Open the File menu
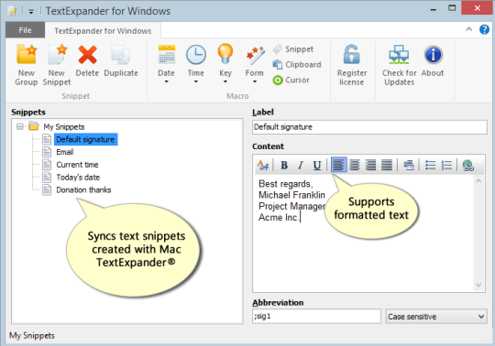495x346 pixels. tap(26, 30)
